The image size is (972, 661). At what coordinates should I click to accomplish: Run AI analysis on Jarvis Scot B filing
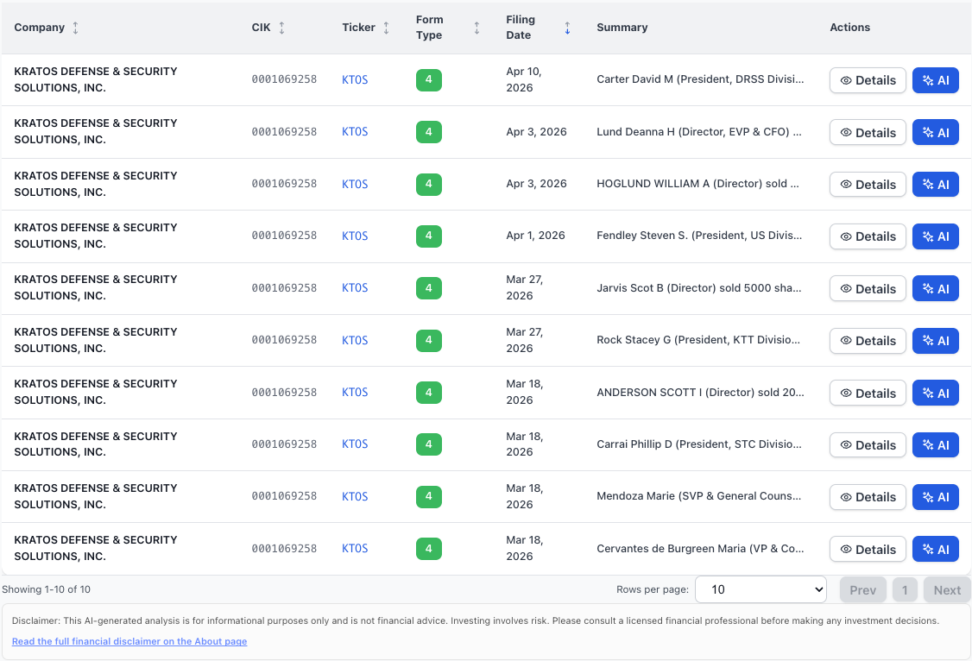[936, 289]
